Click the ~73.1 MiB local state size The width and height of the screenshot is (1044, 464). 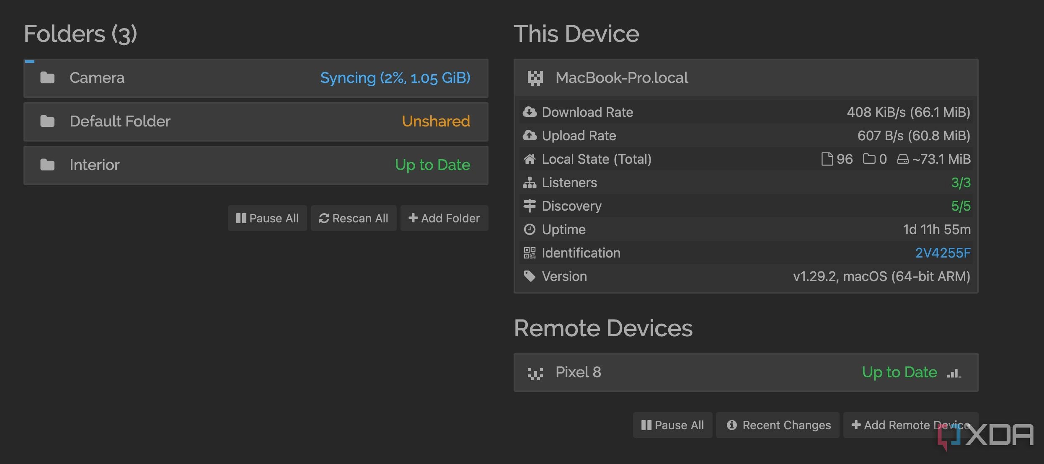click(941, 159)
